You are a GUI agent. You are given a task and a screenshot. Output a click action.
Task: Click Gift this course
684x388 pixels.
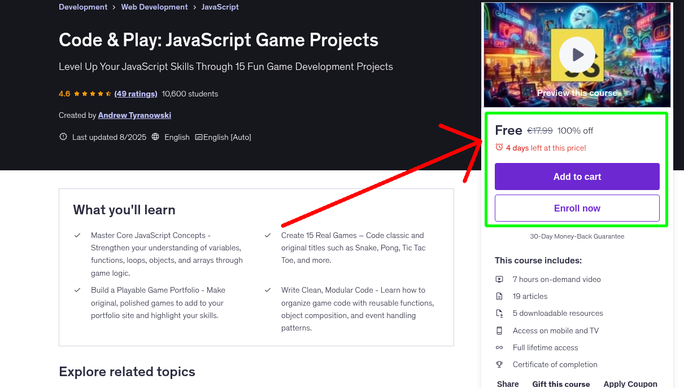[561, 383]
